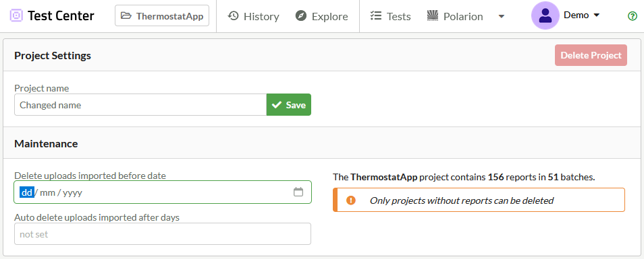Click the Delete Project button
644x259 pixels.
point(591,55)
